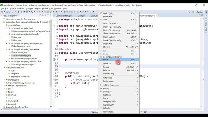Open the Source submenu in context menu

tap(119, 67)
